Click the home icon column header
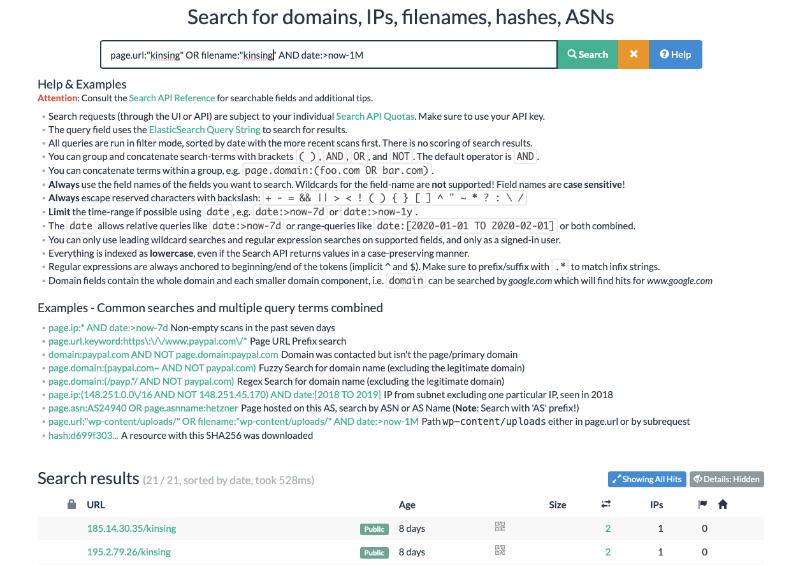The width and height of the screenshot is (812, 565). pyautogui.click(x=723, y=504)
